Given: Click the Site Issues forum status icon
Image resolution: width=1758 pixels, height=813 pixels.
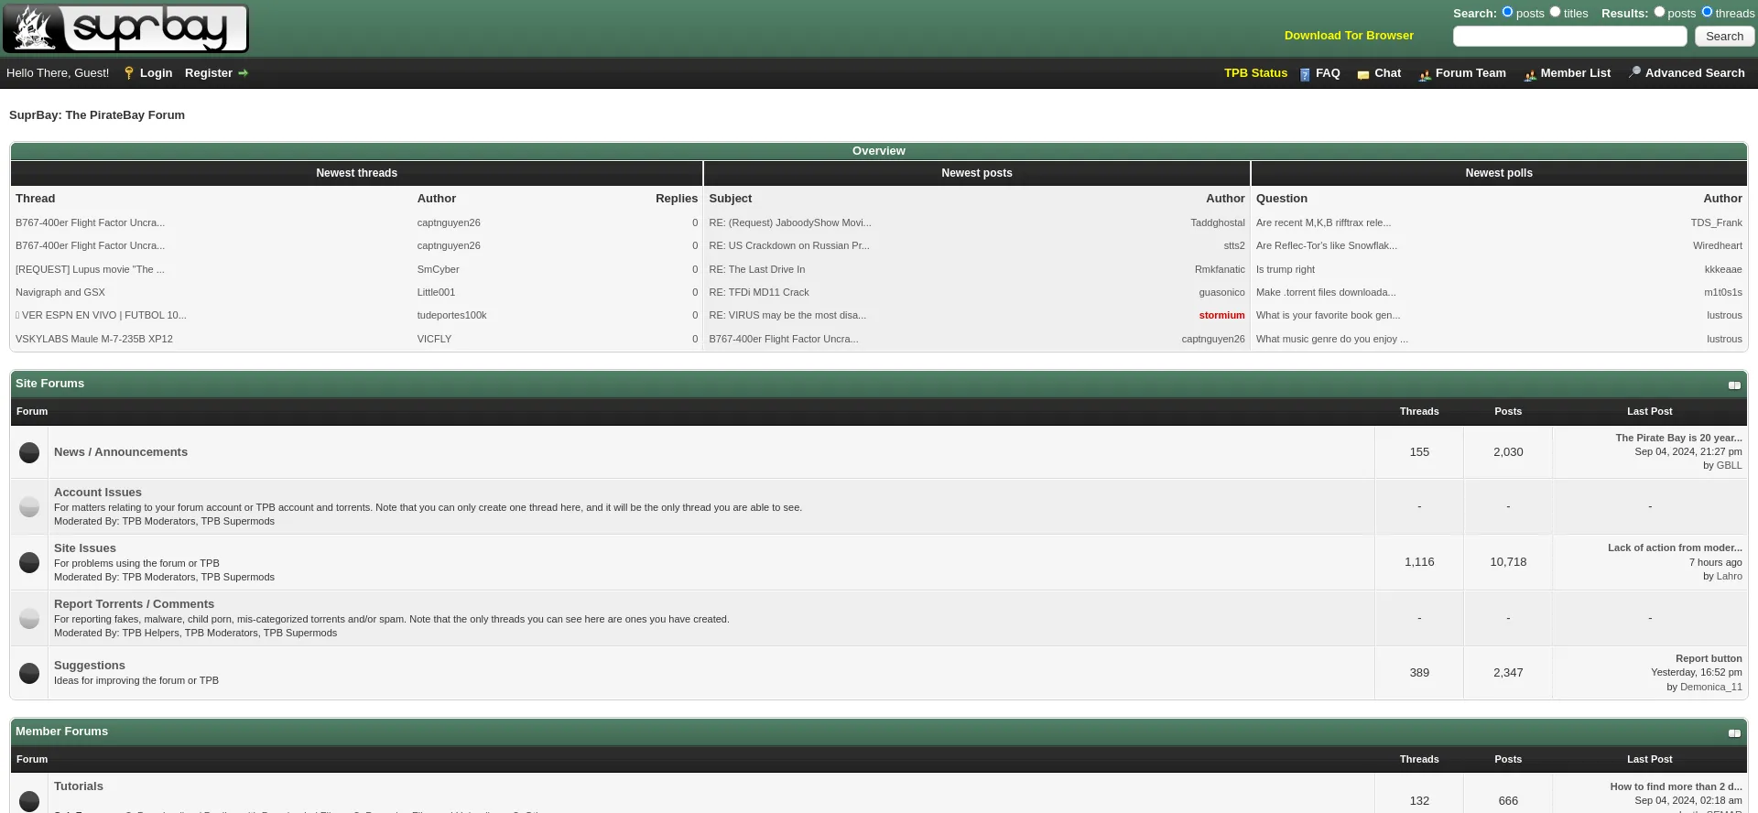Looking at the screenshot, I should coord(29,562).
